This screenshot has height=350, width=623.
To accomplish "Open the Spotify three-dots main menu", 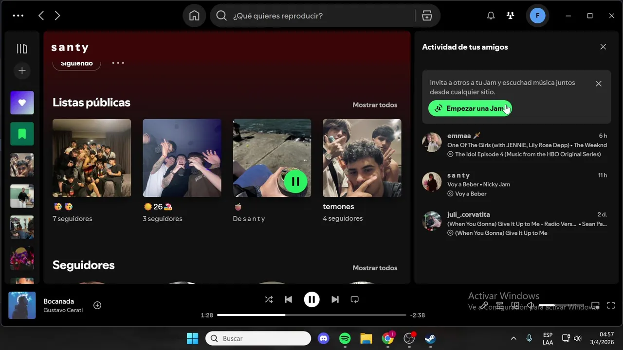I will click(x=18, y=16).
